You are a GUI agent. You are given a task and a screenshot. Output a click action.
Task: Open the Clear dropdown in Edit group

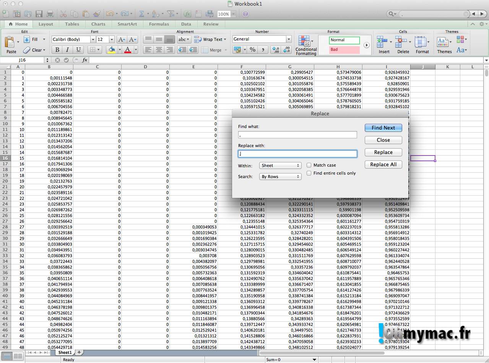[44, 50]
